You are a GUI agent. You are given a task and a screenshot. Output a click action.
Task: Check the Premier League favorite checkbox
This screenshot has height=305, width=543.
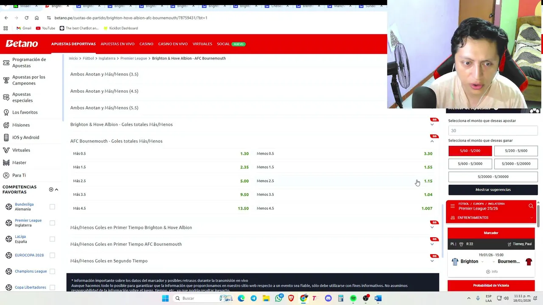click(52, 223)
